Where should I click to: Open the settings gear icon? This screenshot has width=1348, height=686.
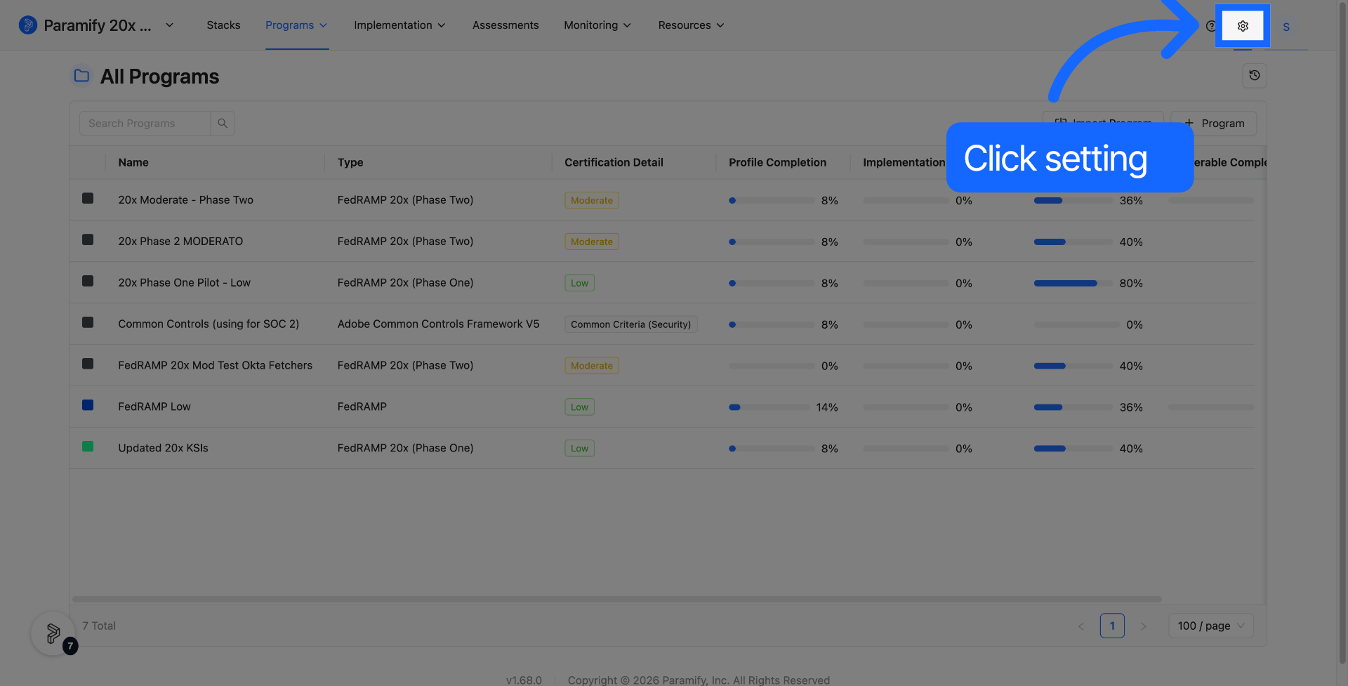point(1243,26)
